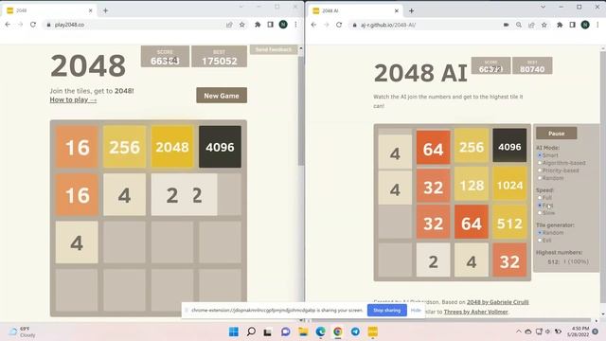Click the 1024 tile on the AI board
Image resolution: width=606 pixels, height=341 pixels.
coord(509,186)
